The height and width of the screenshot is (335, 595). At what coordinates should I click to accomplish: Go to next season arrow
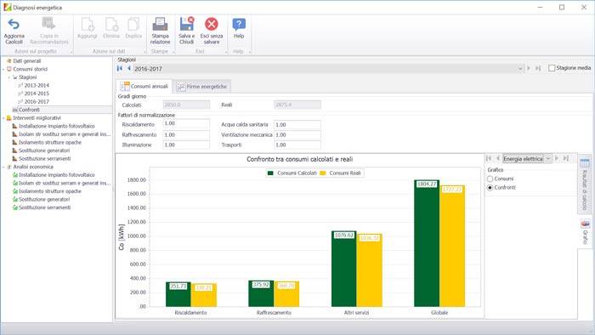click(x=529, y=68)
